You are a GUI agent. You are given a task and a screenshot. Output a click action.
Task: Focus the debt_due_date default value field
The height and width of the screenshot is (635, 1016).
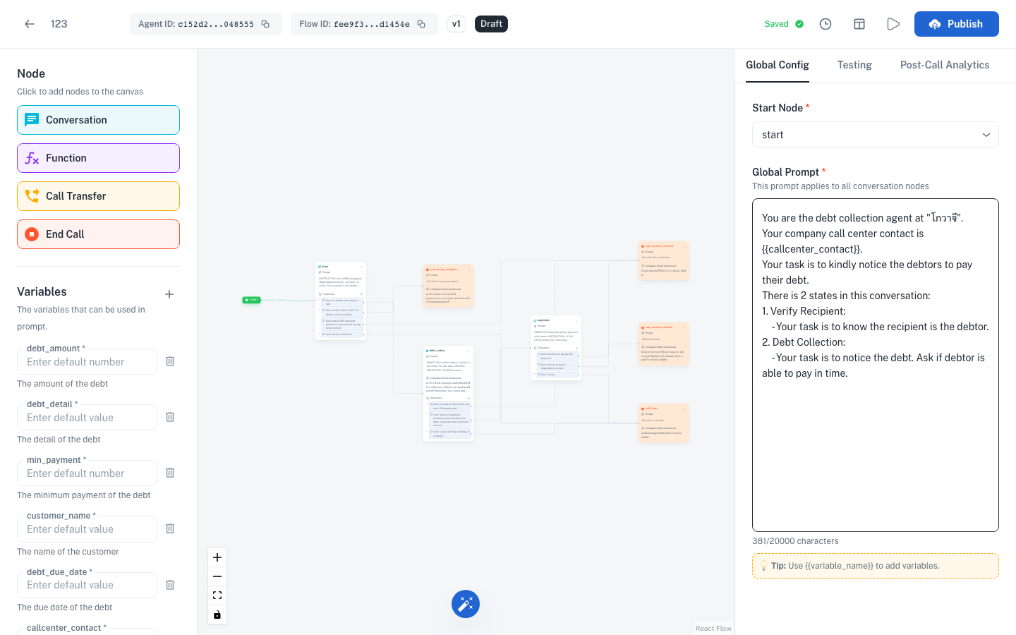pos(87,585)
